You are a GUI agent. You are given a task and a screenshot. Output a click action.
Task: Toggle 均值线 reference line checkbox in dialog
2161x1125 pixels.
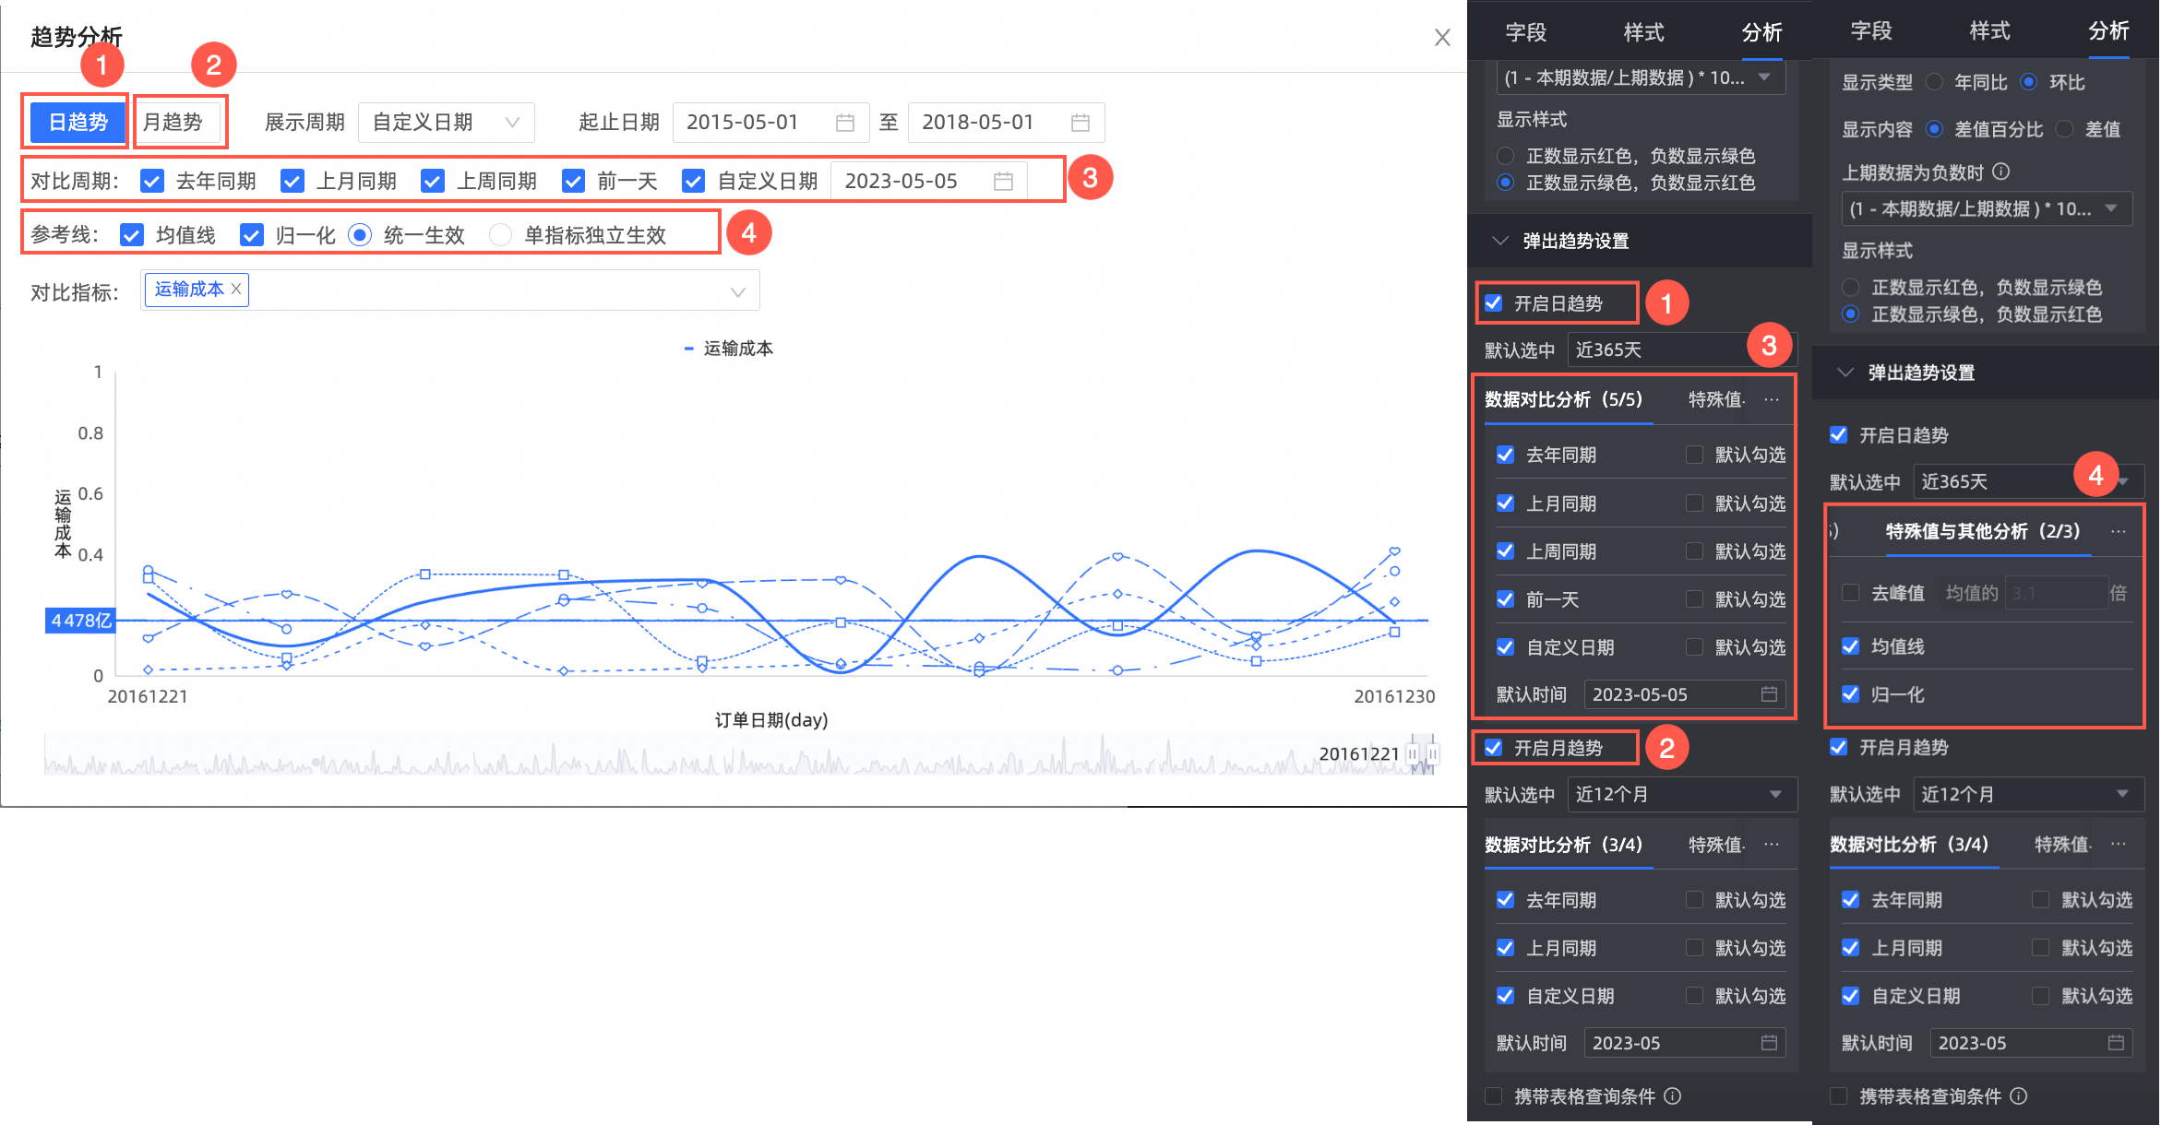pos(132,235)
